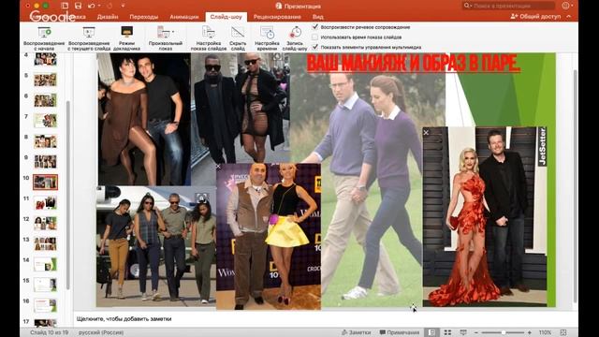
Task: Start slideshow from beginning icon
Action: pyautogui.click(x=44, y=33)
